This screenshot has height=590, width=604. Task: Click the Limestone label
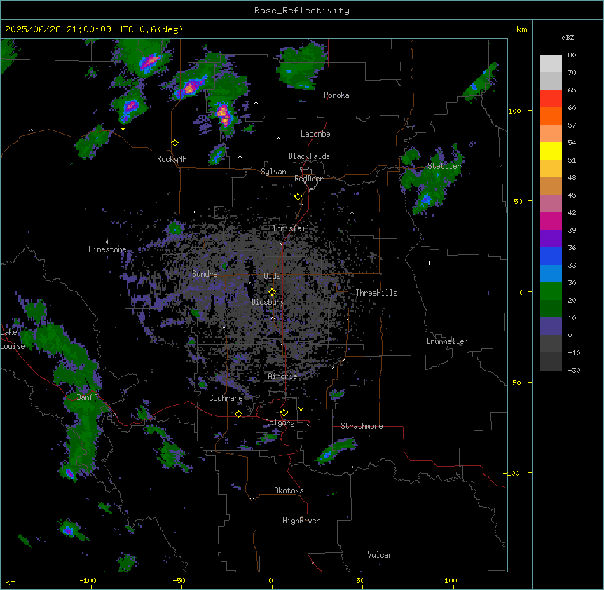pos(107,249)
